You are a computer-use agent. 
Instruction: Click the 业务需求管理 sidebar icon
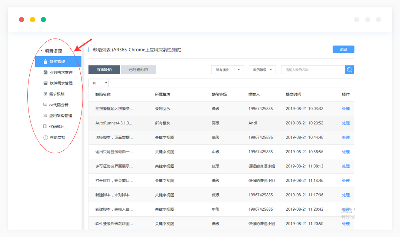pos(45,73)
